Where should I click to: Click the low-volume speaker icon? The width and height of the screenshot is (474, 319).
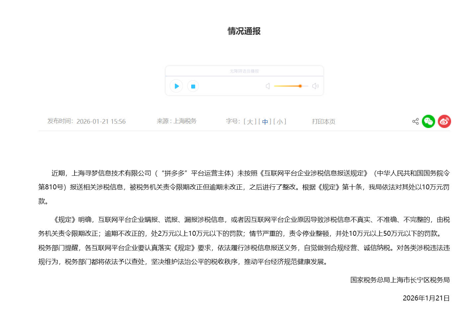(268, 86)
